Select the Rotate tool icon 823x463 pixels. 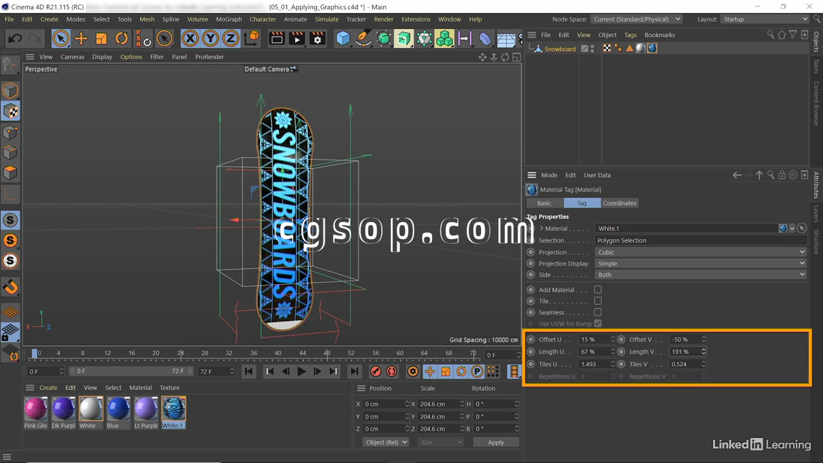pos(122,39)
